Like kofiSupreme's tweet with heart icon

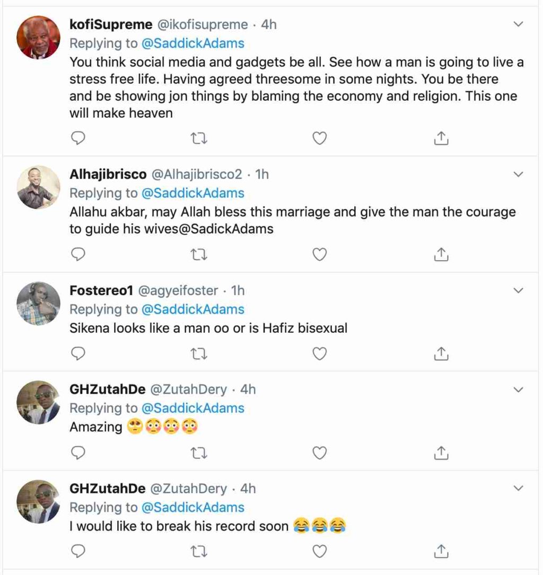click(x=319, y=138)
